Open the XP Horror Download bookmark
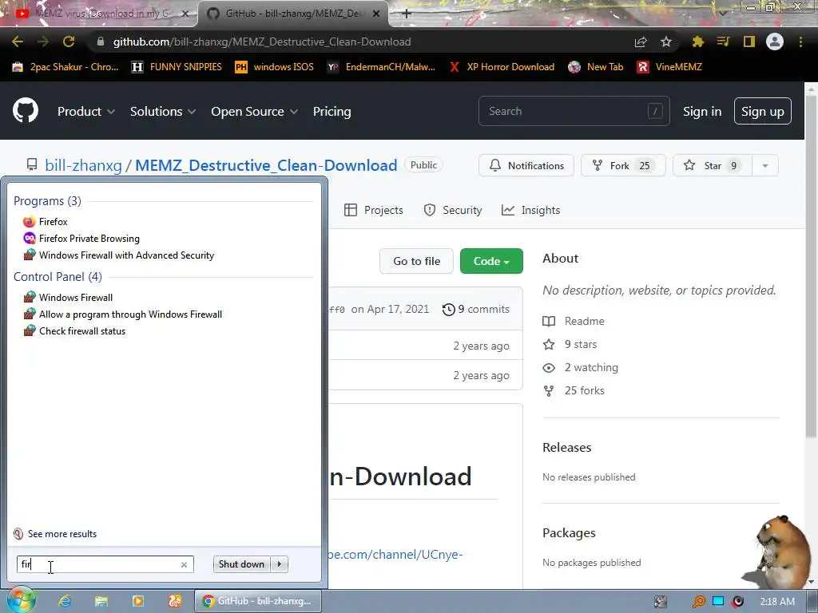Image resolution: width=818 pixels, height=613 pixels. [502, 67]
